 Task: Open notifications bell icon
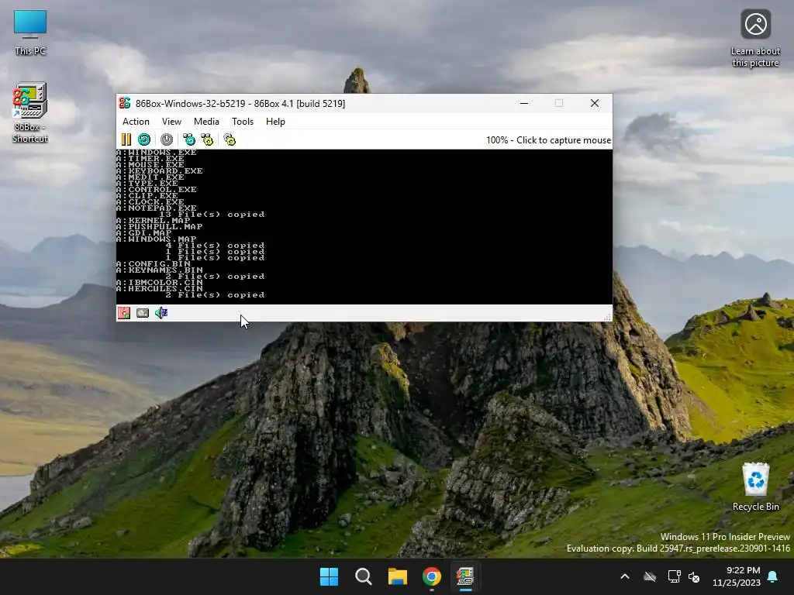click(773, 576)
